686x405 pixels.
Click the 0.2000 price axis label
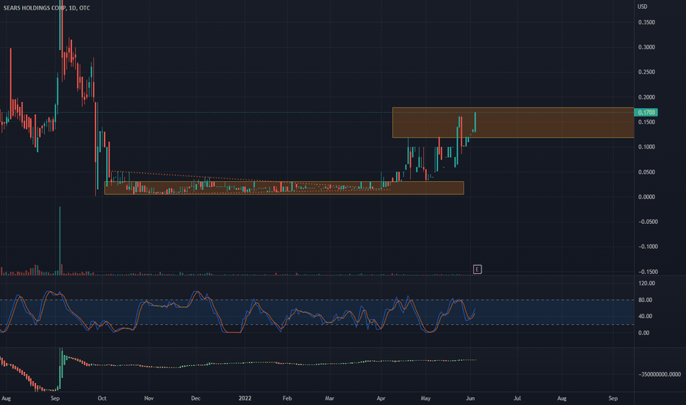point(647,97)
